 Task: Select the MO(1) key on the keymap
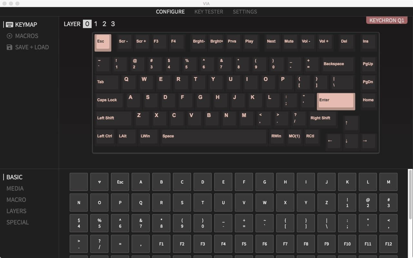coord(294,137)
